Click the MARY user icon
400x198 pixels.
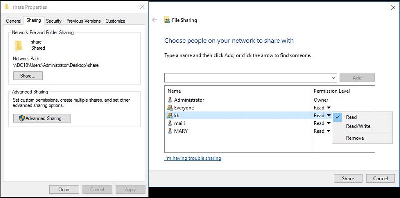click(x=170, y=131)
